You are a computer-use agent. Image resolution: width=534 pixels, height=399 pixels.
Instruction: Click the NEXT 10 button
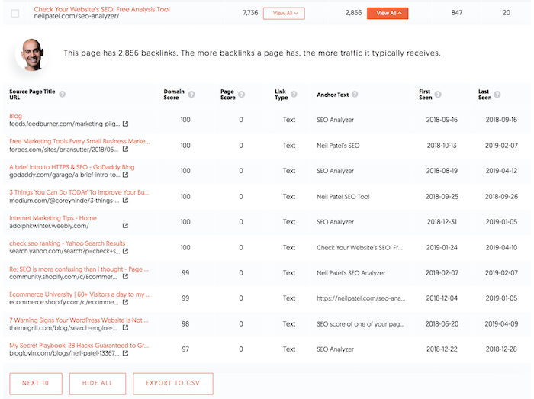tap(36, 383)
